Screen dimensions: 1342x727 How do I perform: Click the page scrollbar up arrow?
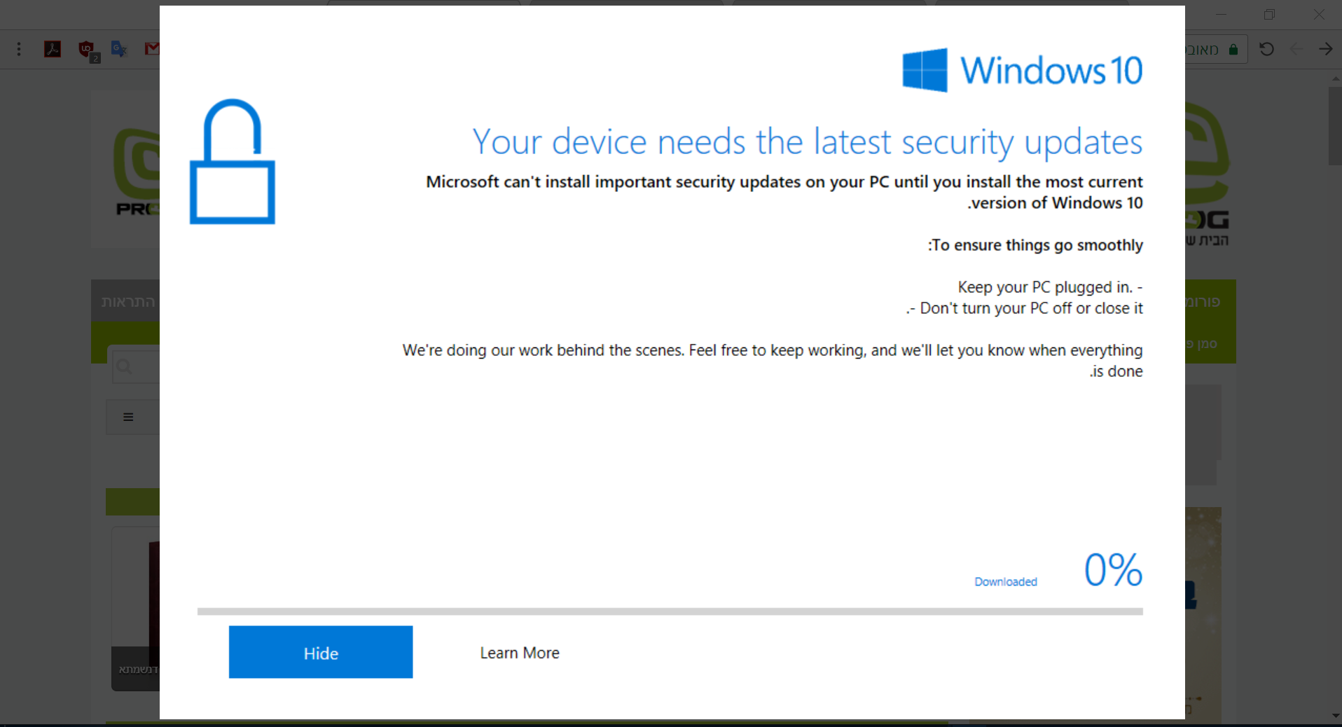(1336, 78)
